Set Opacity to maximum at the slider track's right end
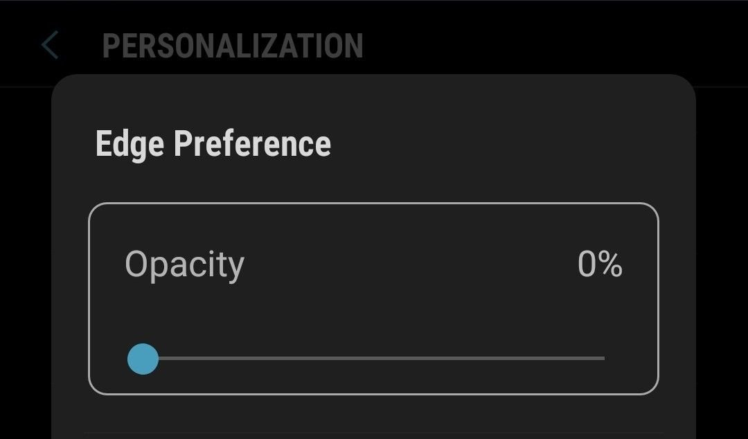 [x=603, y=359]
